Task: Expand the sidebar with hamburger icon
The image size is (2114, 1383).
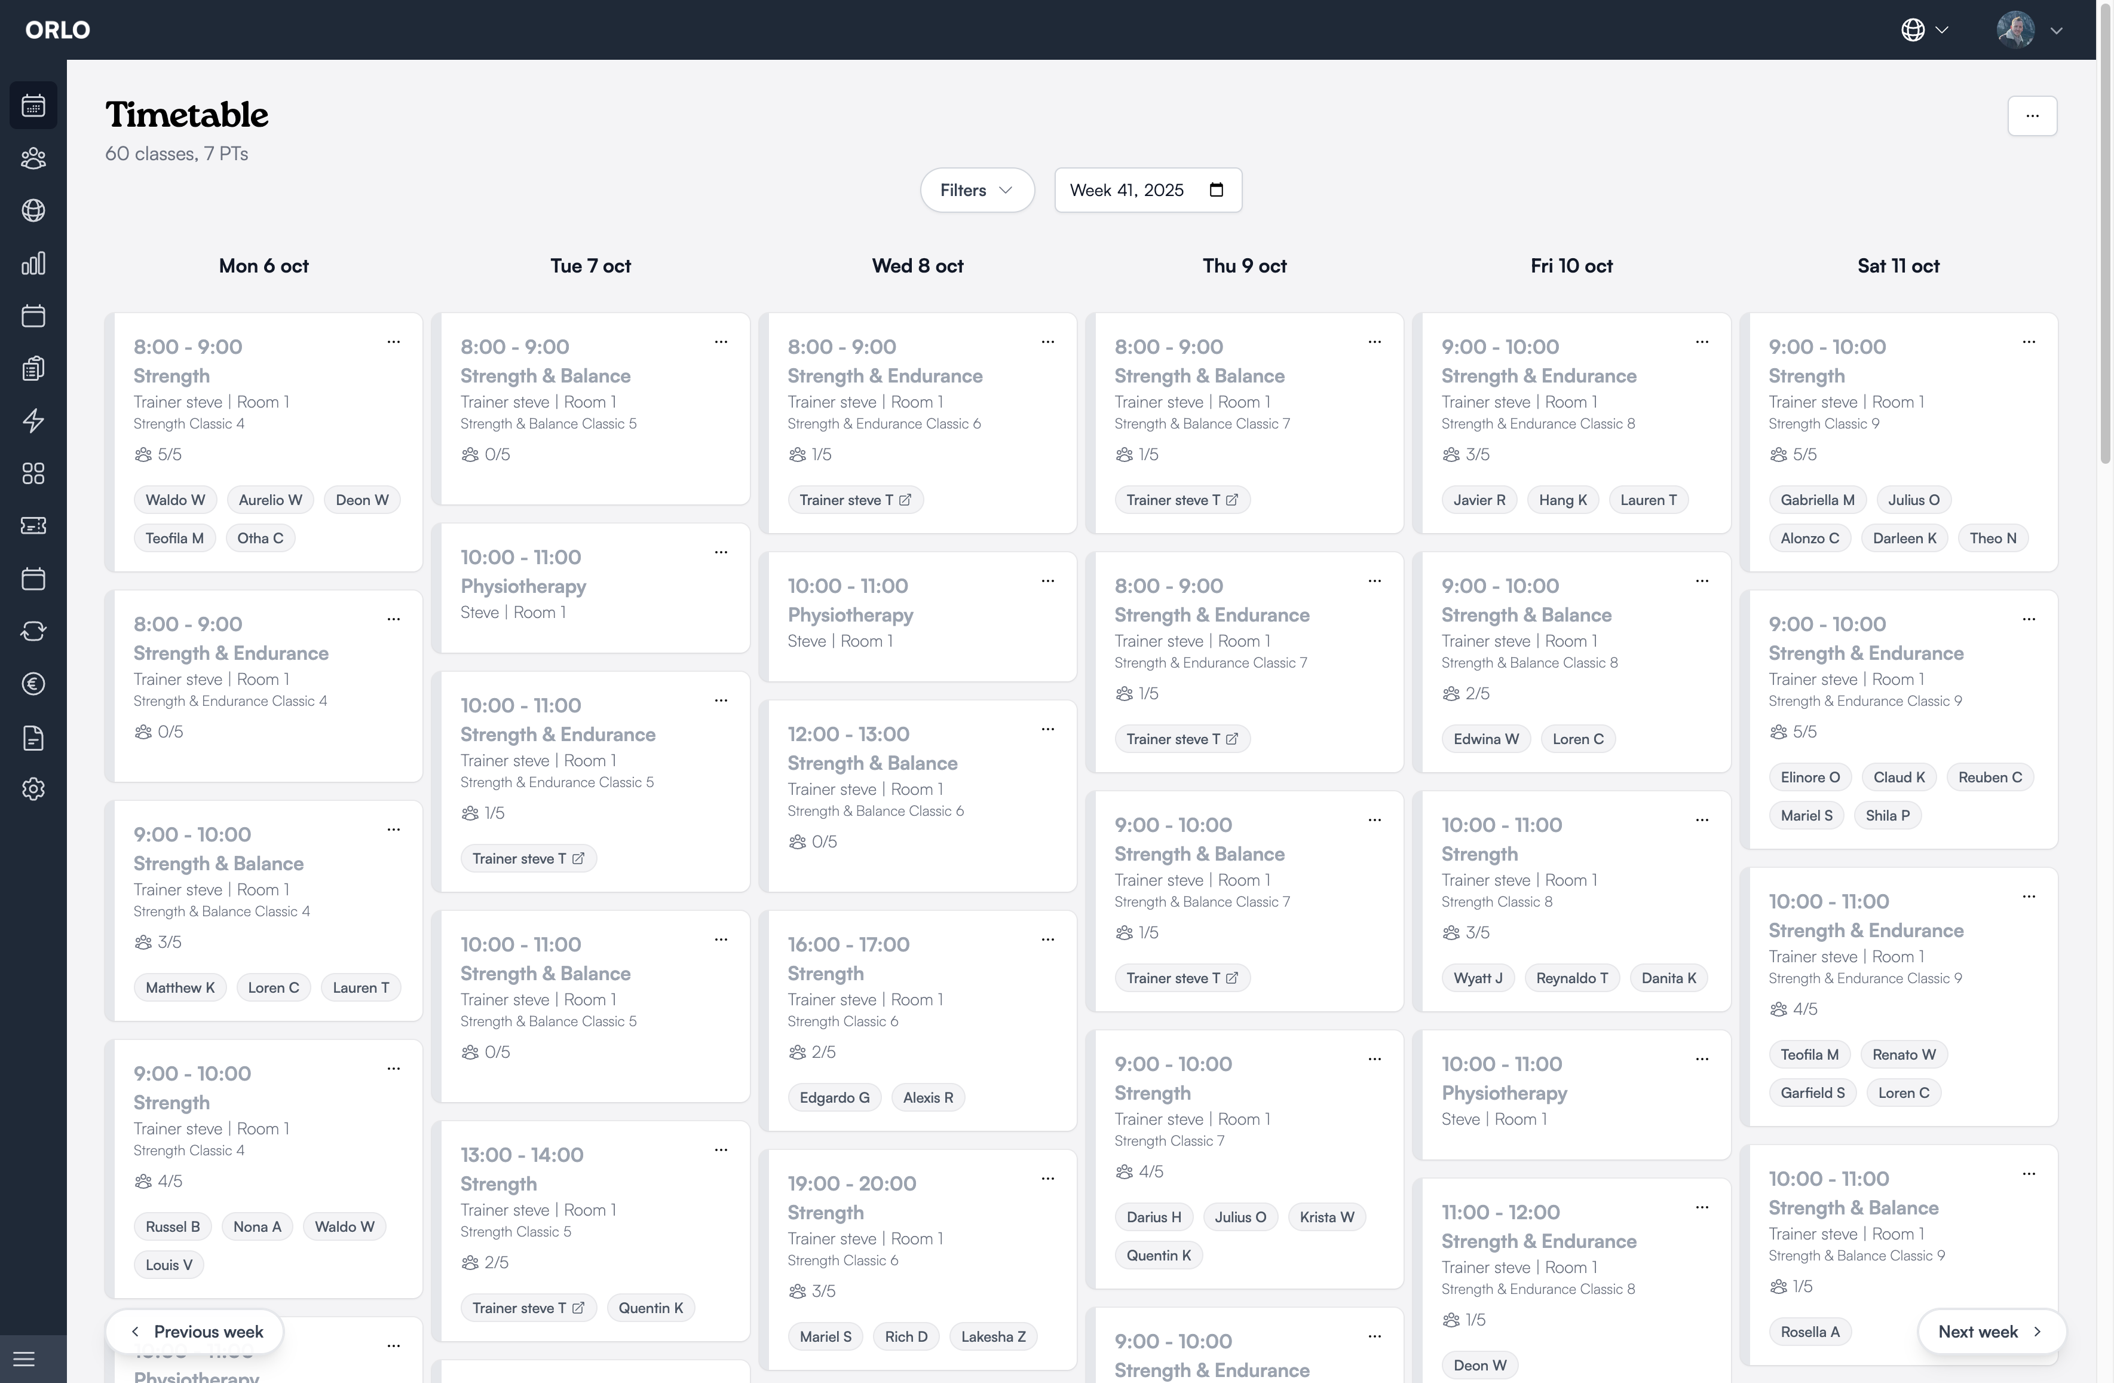Action: pyautogui.click(x=24, y=1359)
